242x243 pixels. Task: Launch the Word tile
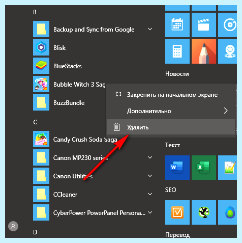[177, 168]
